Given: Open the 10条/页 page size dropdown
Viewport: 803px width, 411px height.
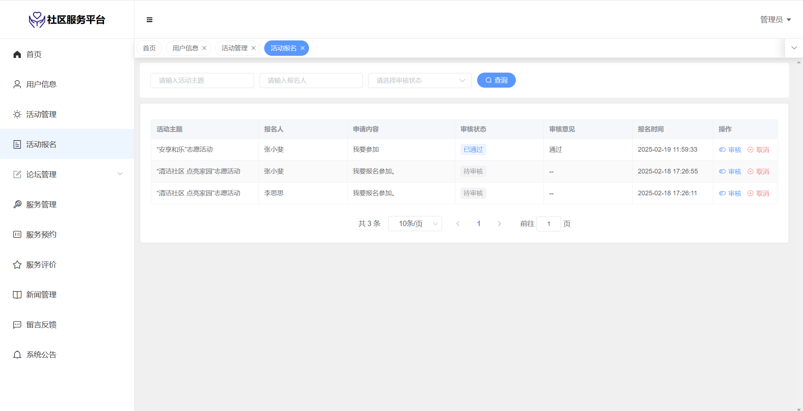Looking at the screenshot, I should [415, 224].
